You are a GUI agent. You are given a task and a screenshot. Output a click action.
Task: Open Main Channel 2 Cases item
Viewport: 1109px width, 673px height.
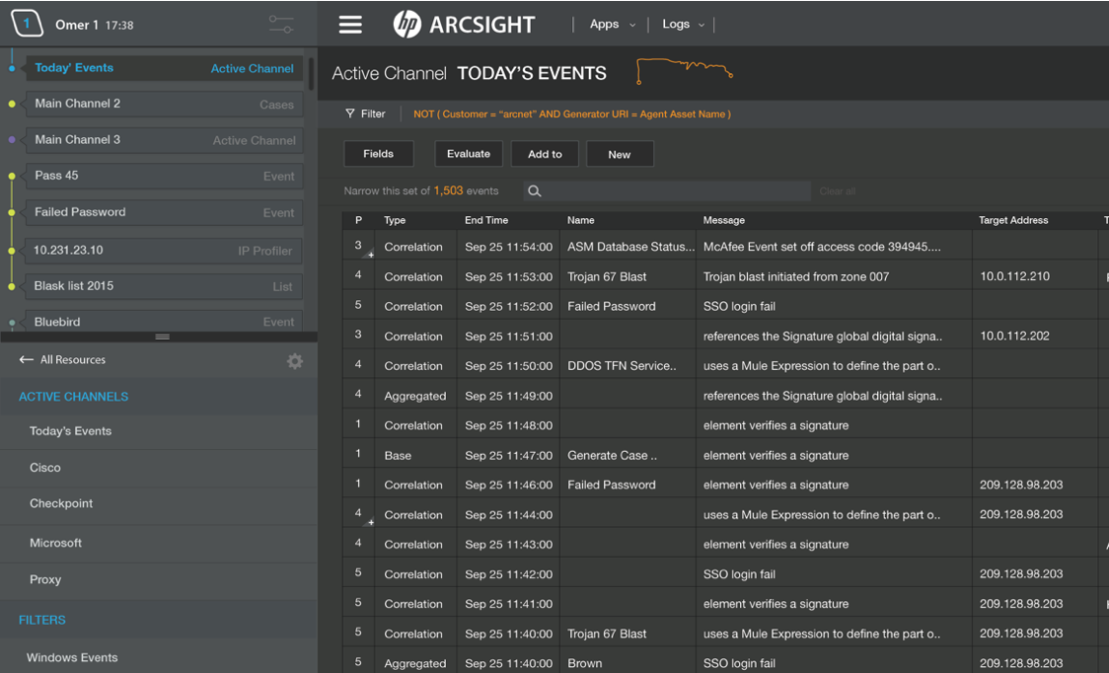[x=164, y=104]
